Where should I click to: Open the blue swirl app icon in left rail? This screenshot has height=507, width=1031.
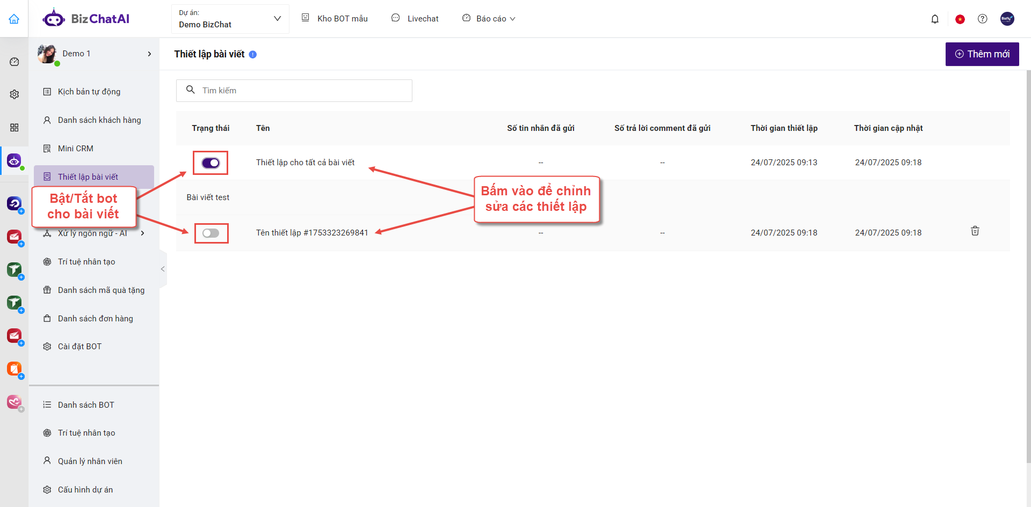pos(14,203)
